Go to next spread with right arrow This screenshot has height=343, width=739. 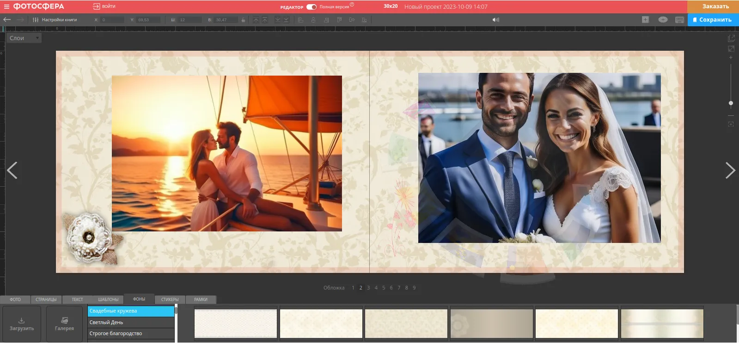(730, 170)
